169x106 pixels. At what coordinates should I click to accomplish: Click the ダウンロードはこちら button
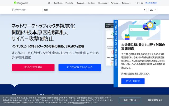point(133,81)
